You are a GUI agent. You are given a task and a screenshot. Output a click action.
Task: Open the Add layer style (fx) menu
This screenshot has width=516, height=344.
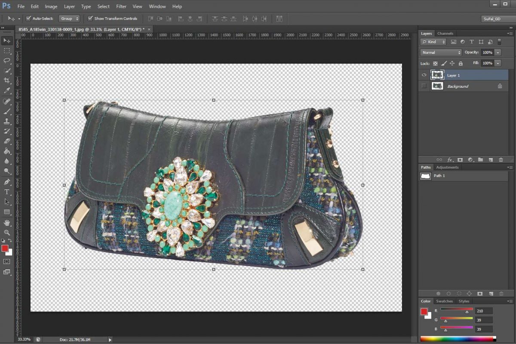pos(451,160)
